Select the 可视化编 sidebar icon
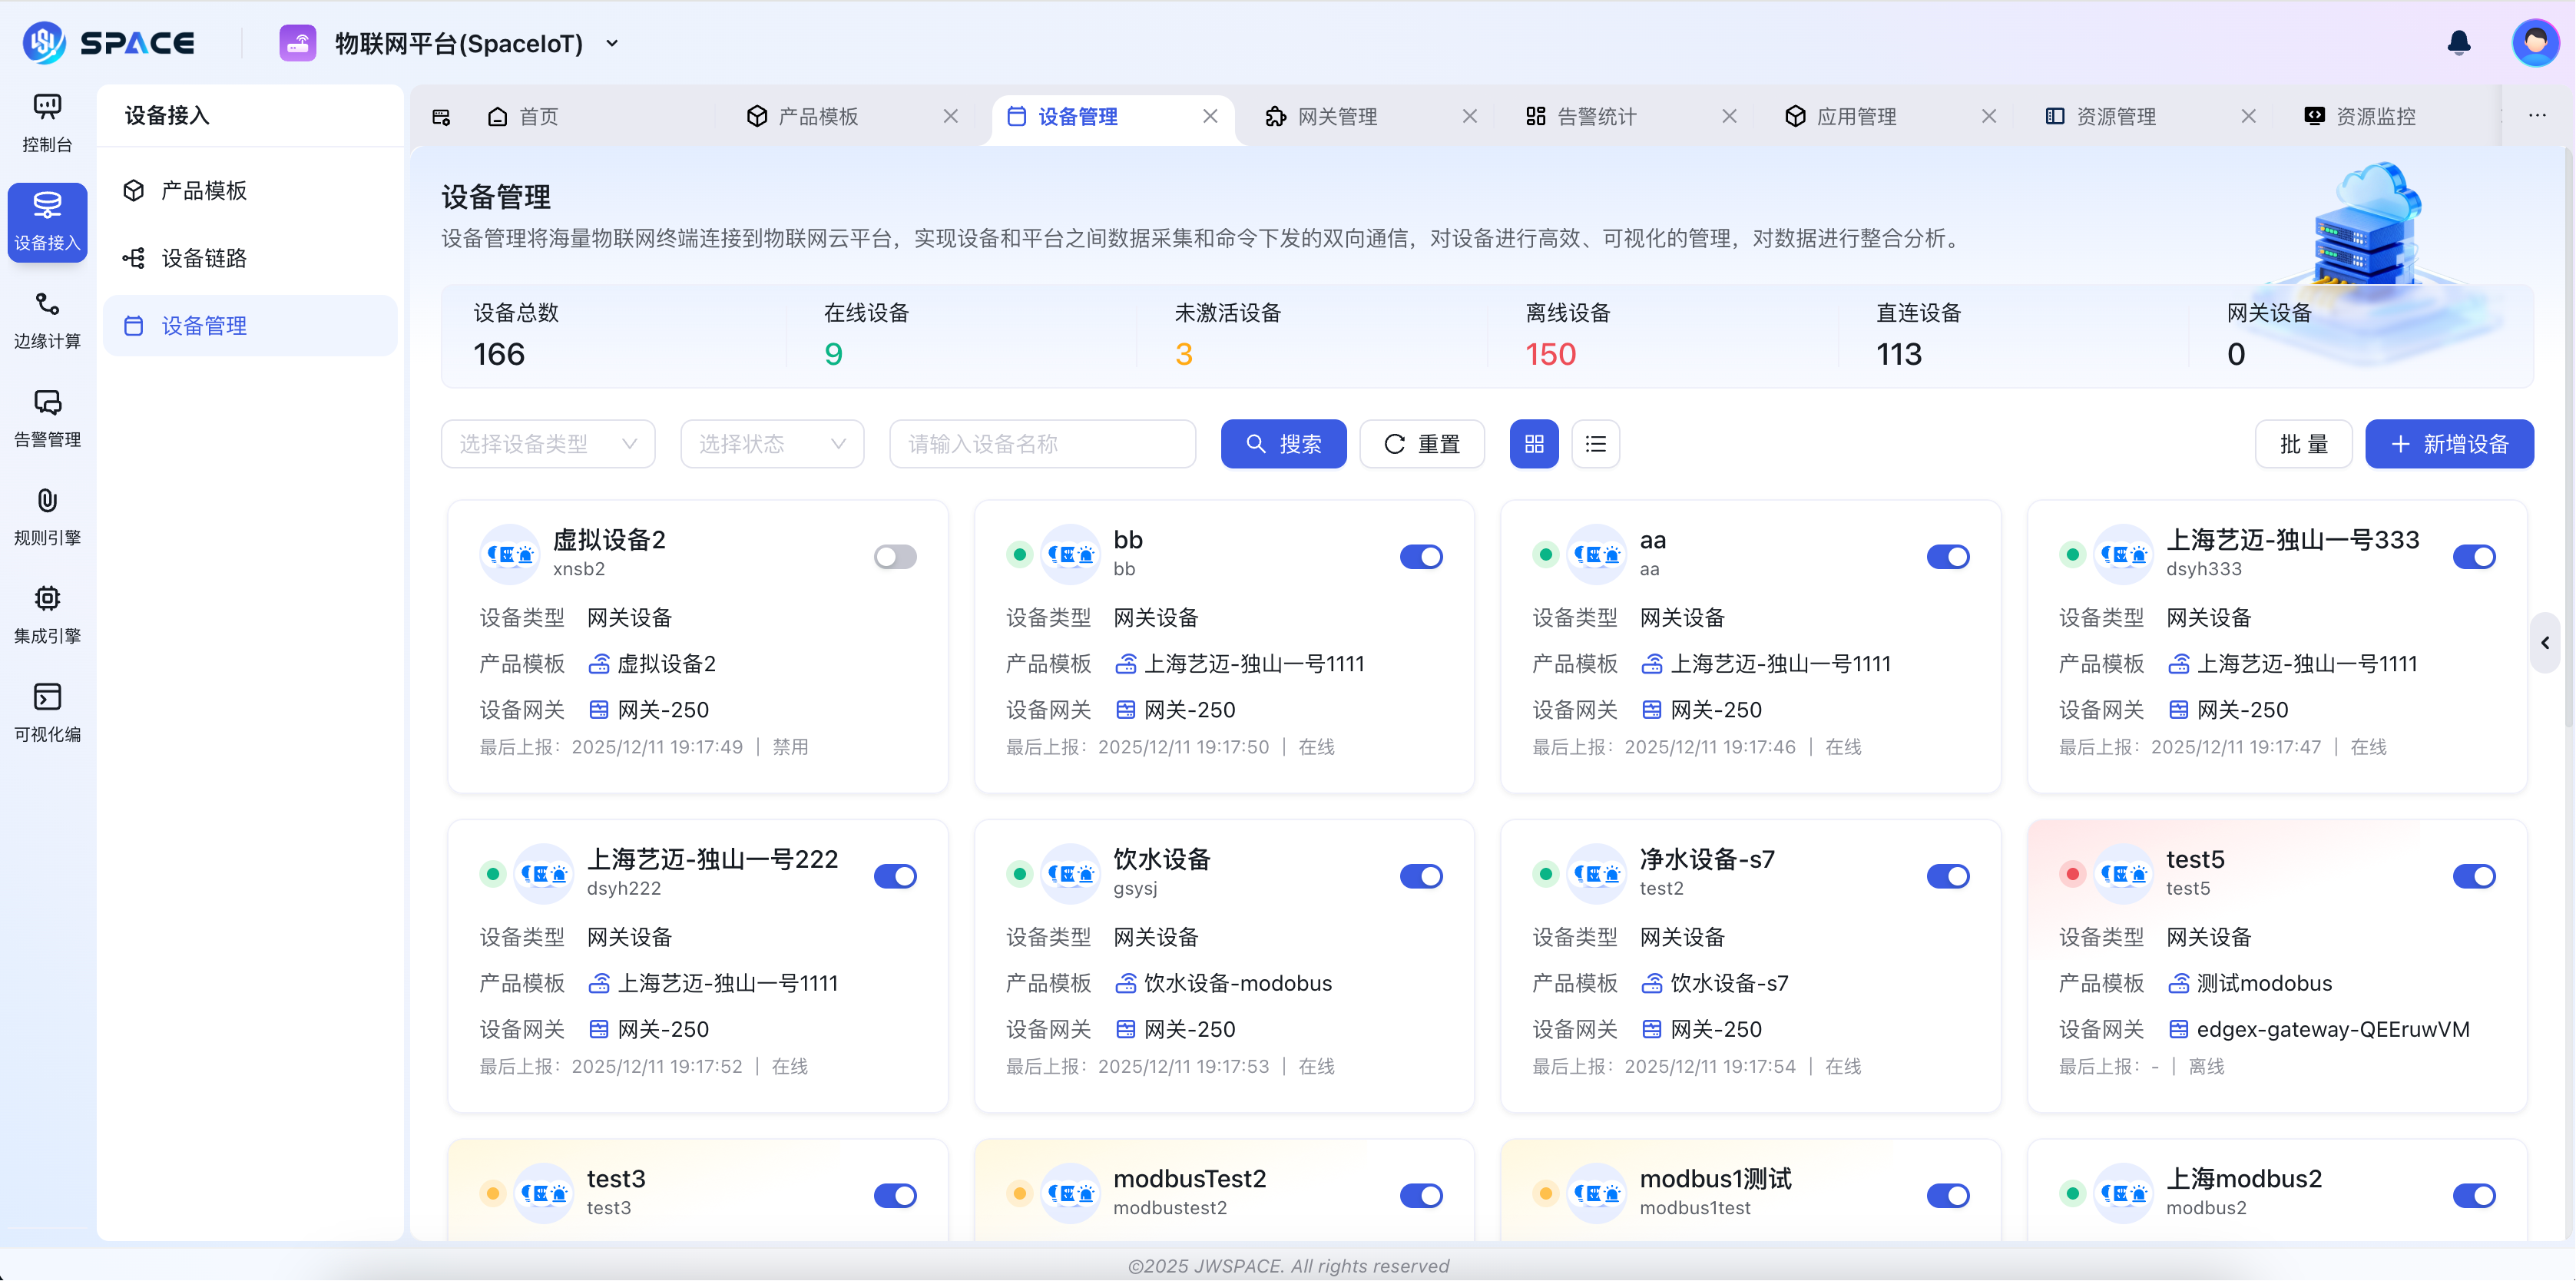This screenshot has width=2576, height=1281. pos(46,711)
